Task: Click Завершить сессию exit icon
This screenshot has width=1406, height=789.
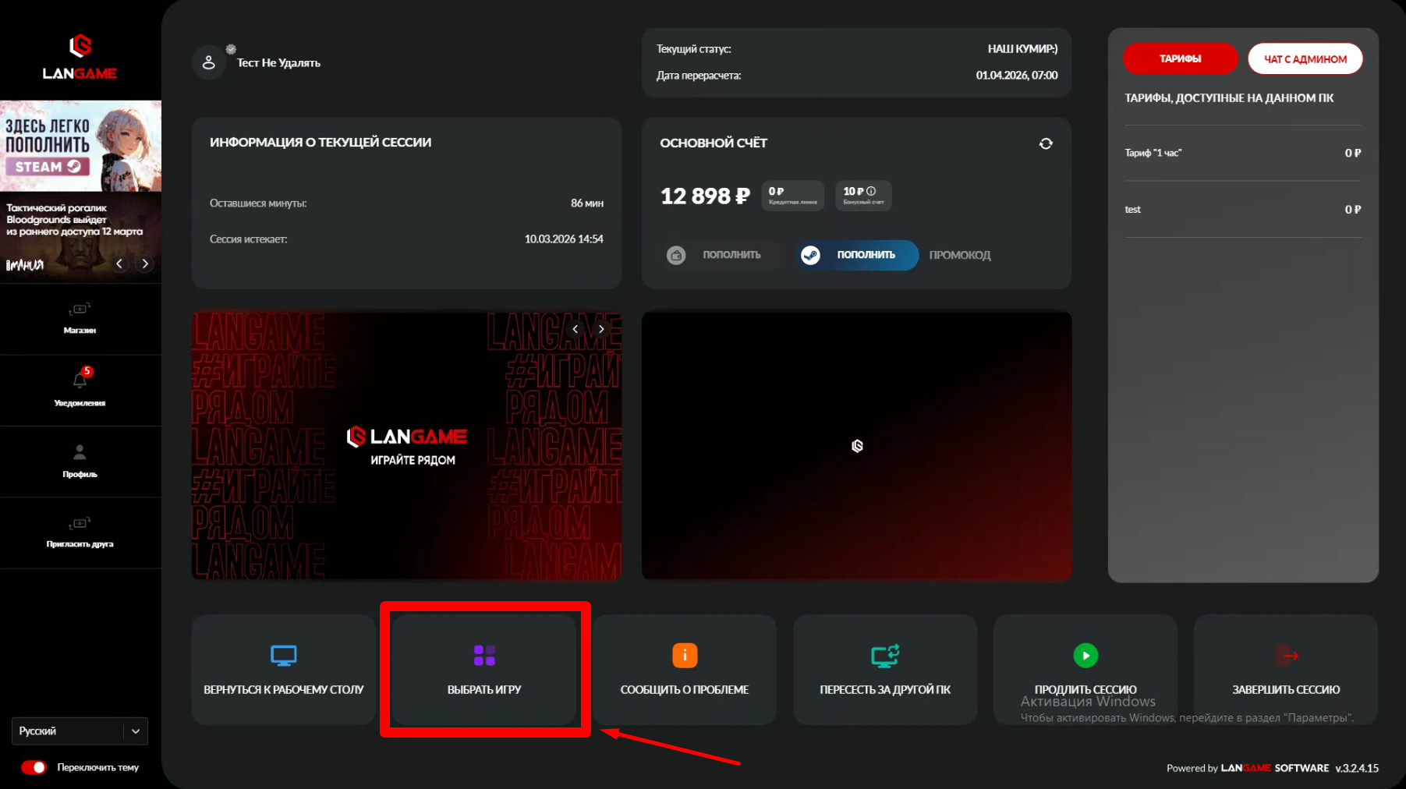Action: pyautogui.click(x=1286, y=656)
